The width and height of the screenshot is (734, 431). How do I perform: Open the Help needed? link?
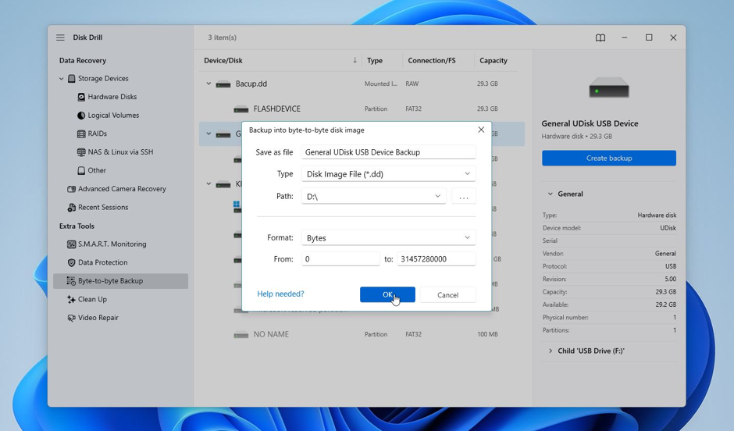click(280, 294)
